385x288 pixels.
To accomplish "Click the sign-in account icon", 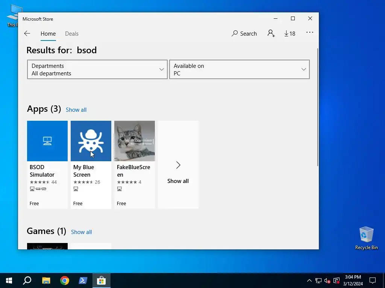I will [271, 33].
